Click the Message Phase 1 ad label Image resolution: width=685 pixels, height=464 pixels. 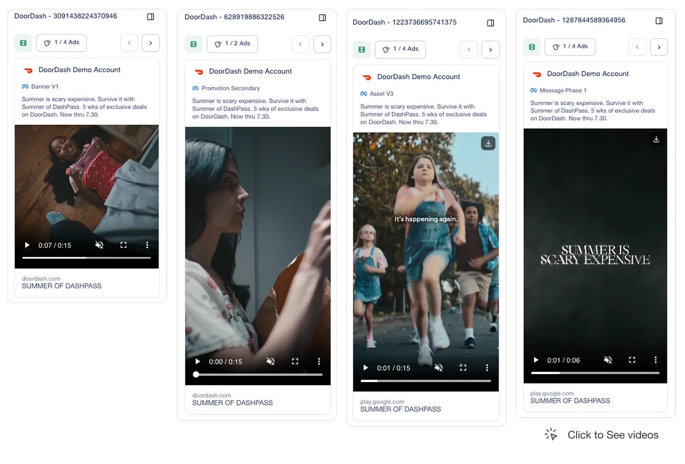[x=563, y=91]
